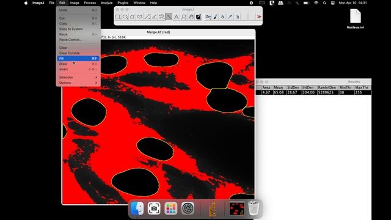Screen dimensions: 391x220
Task: Select the Paintbrush tool
Action: pyautogui.click(x=216, y=16)
